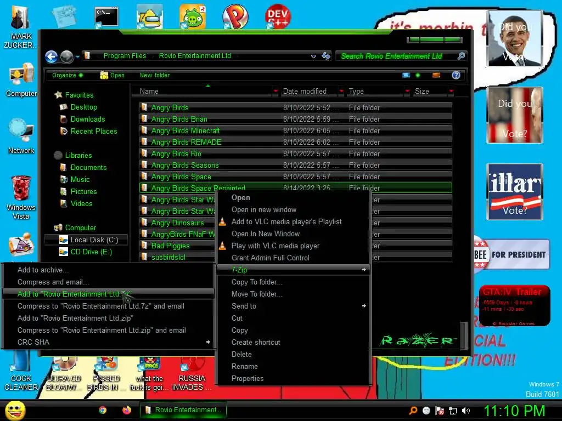Toggle the preview pane icon

(436, 75)
